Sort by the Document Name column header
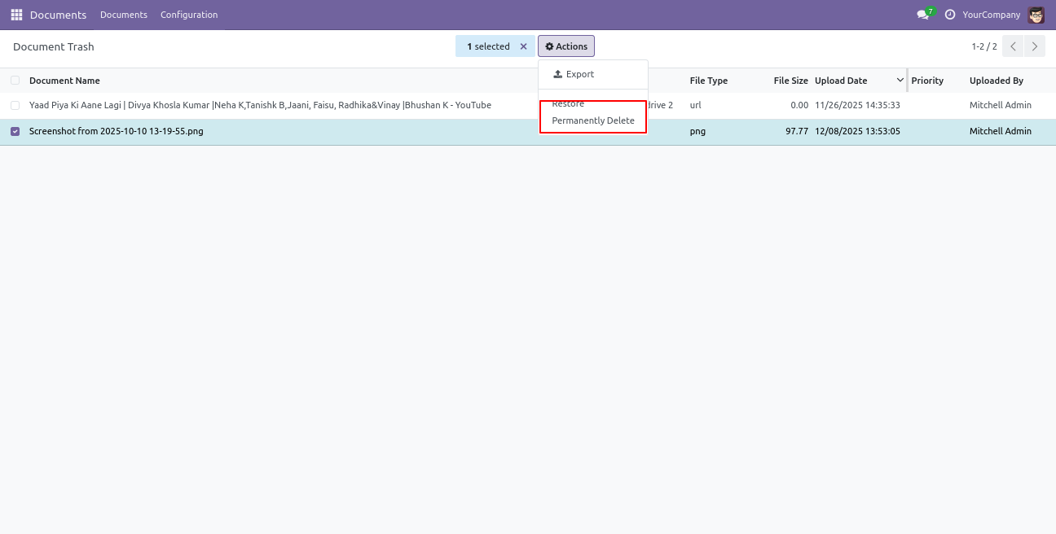Viewport: 1056px width, 534px height. [x=64, y=81]
